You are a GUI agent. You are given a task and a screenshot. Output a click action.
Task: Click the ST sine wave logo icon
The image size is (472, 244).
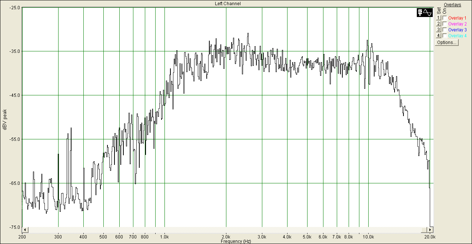point(425,13)
